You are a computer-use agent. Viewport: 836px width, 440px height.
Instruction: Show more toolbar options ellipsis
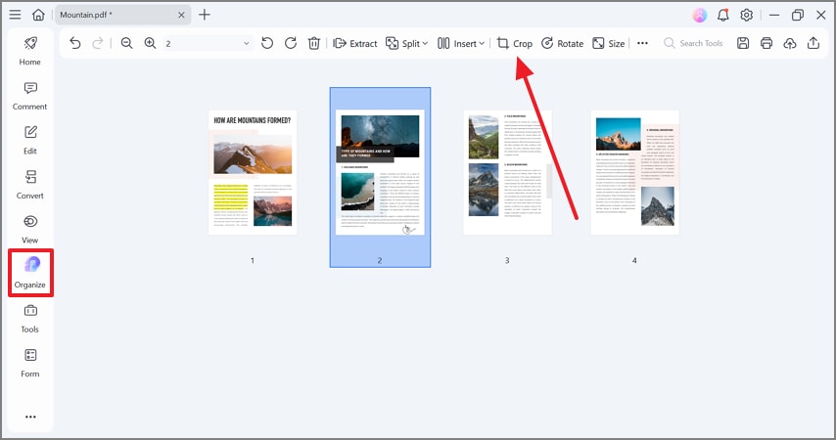(642, 43)
